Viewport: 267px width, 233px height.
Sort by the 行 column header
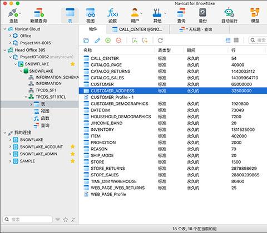(246, 50)
